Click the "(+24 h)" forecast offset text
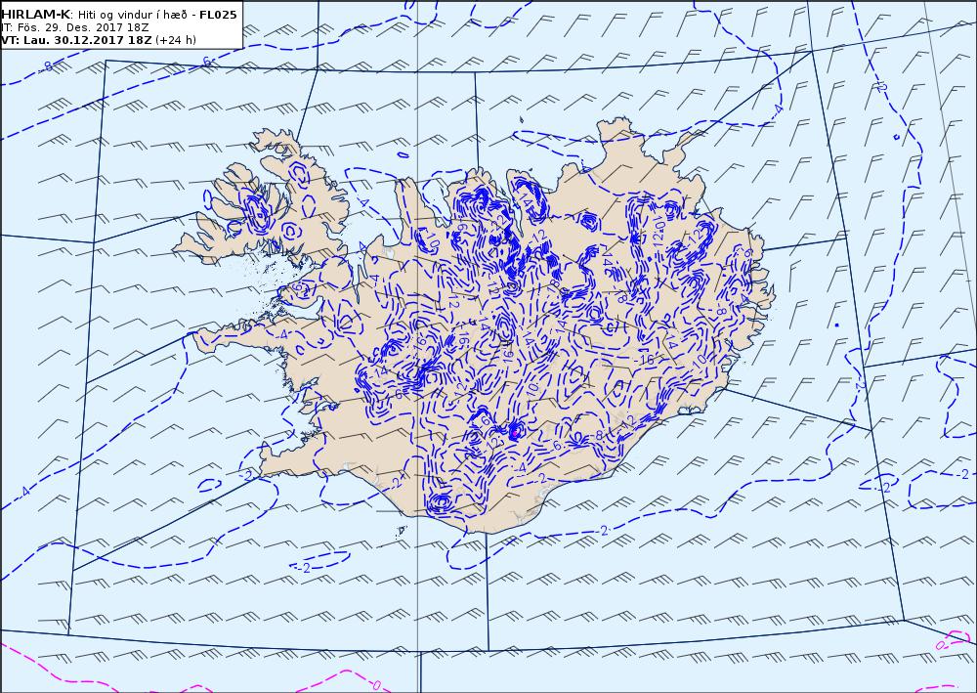 176,40
